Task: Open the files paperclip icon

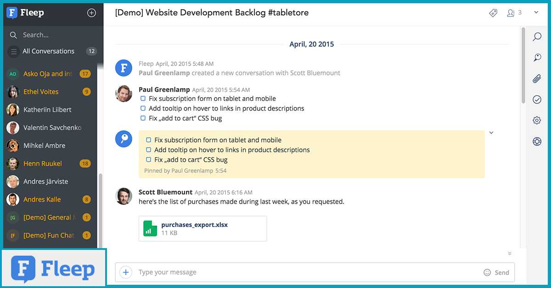Action: pyautogui.click(x=537, y=79)
